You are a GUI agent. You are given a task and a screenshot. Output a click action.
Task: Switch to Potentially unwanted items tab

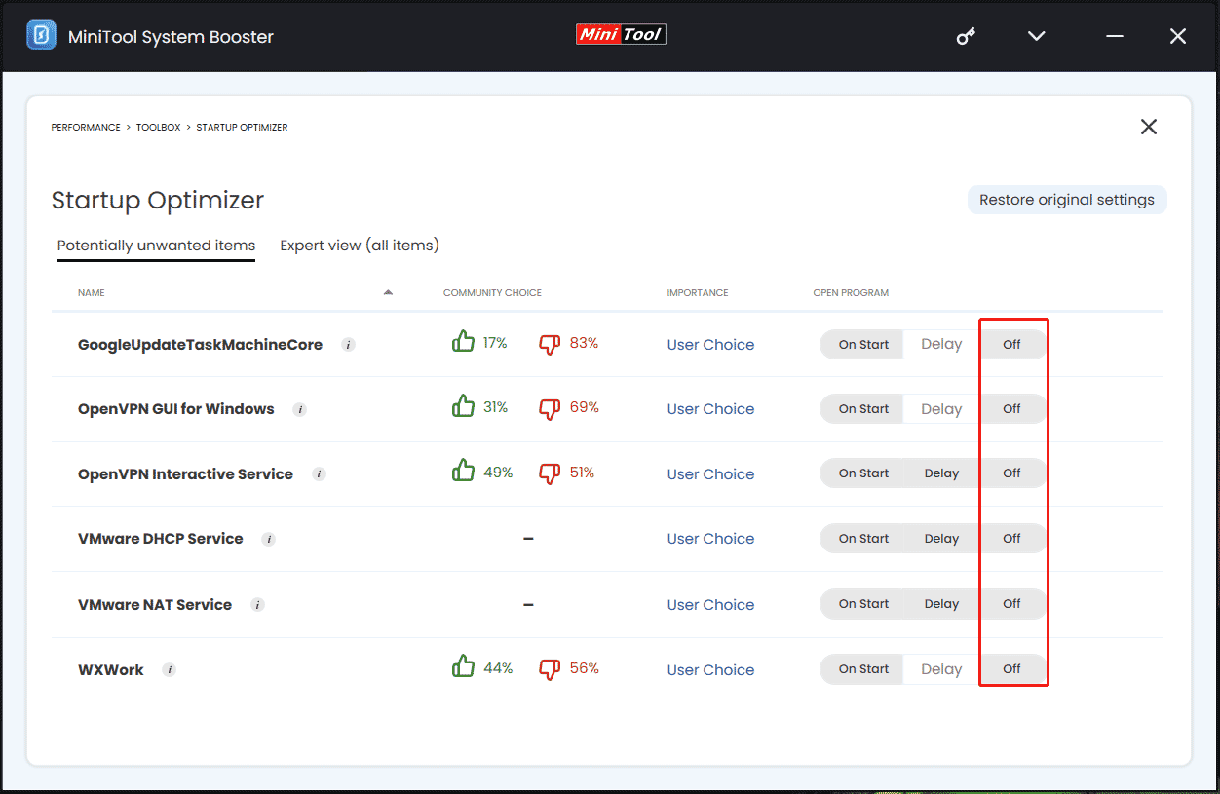[x=156, y=246]
